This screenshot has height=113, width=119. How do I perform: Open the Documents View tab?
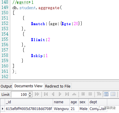[x=28, y=86]
